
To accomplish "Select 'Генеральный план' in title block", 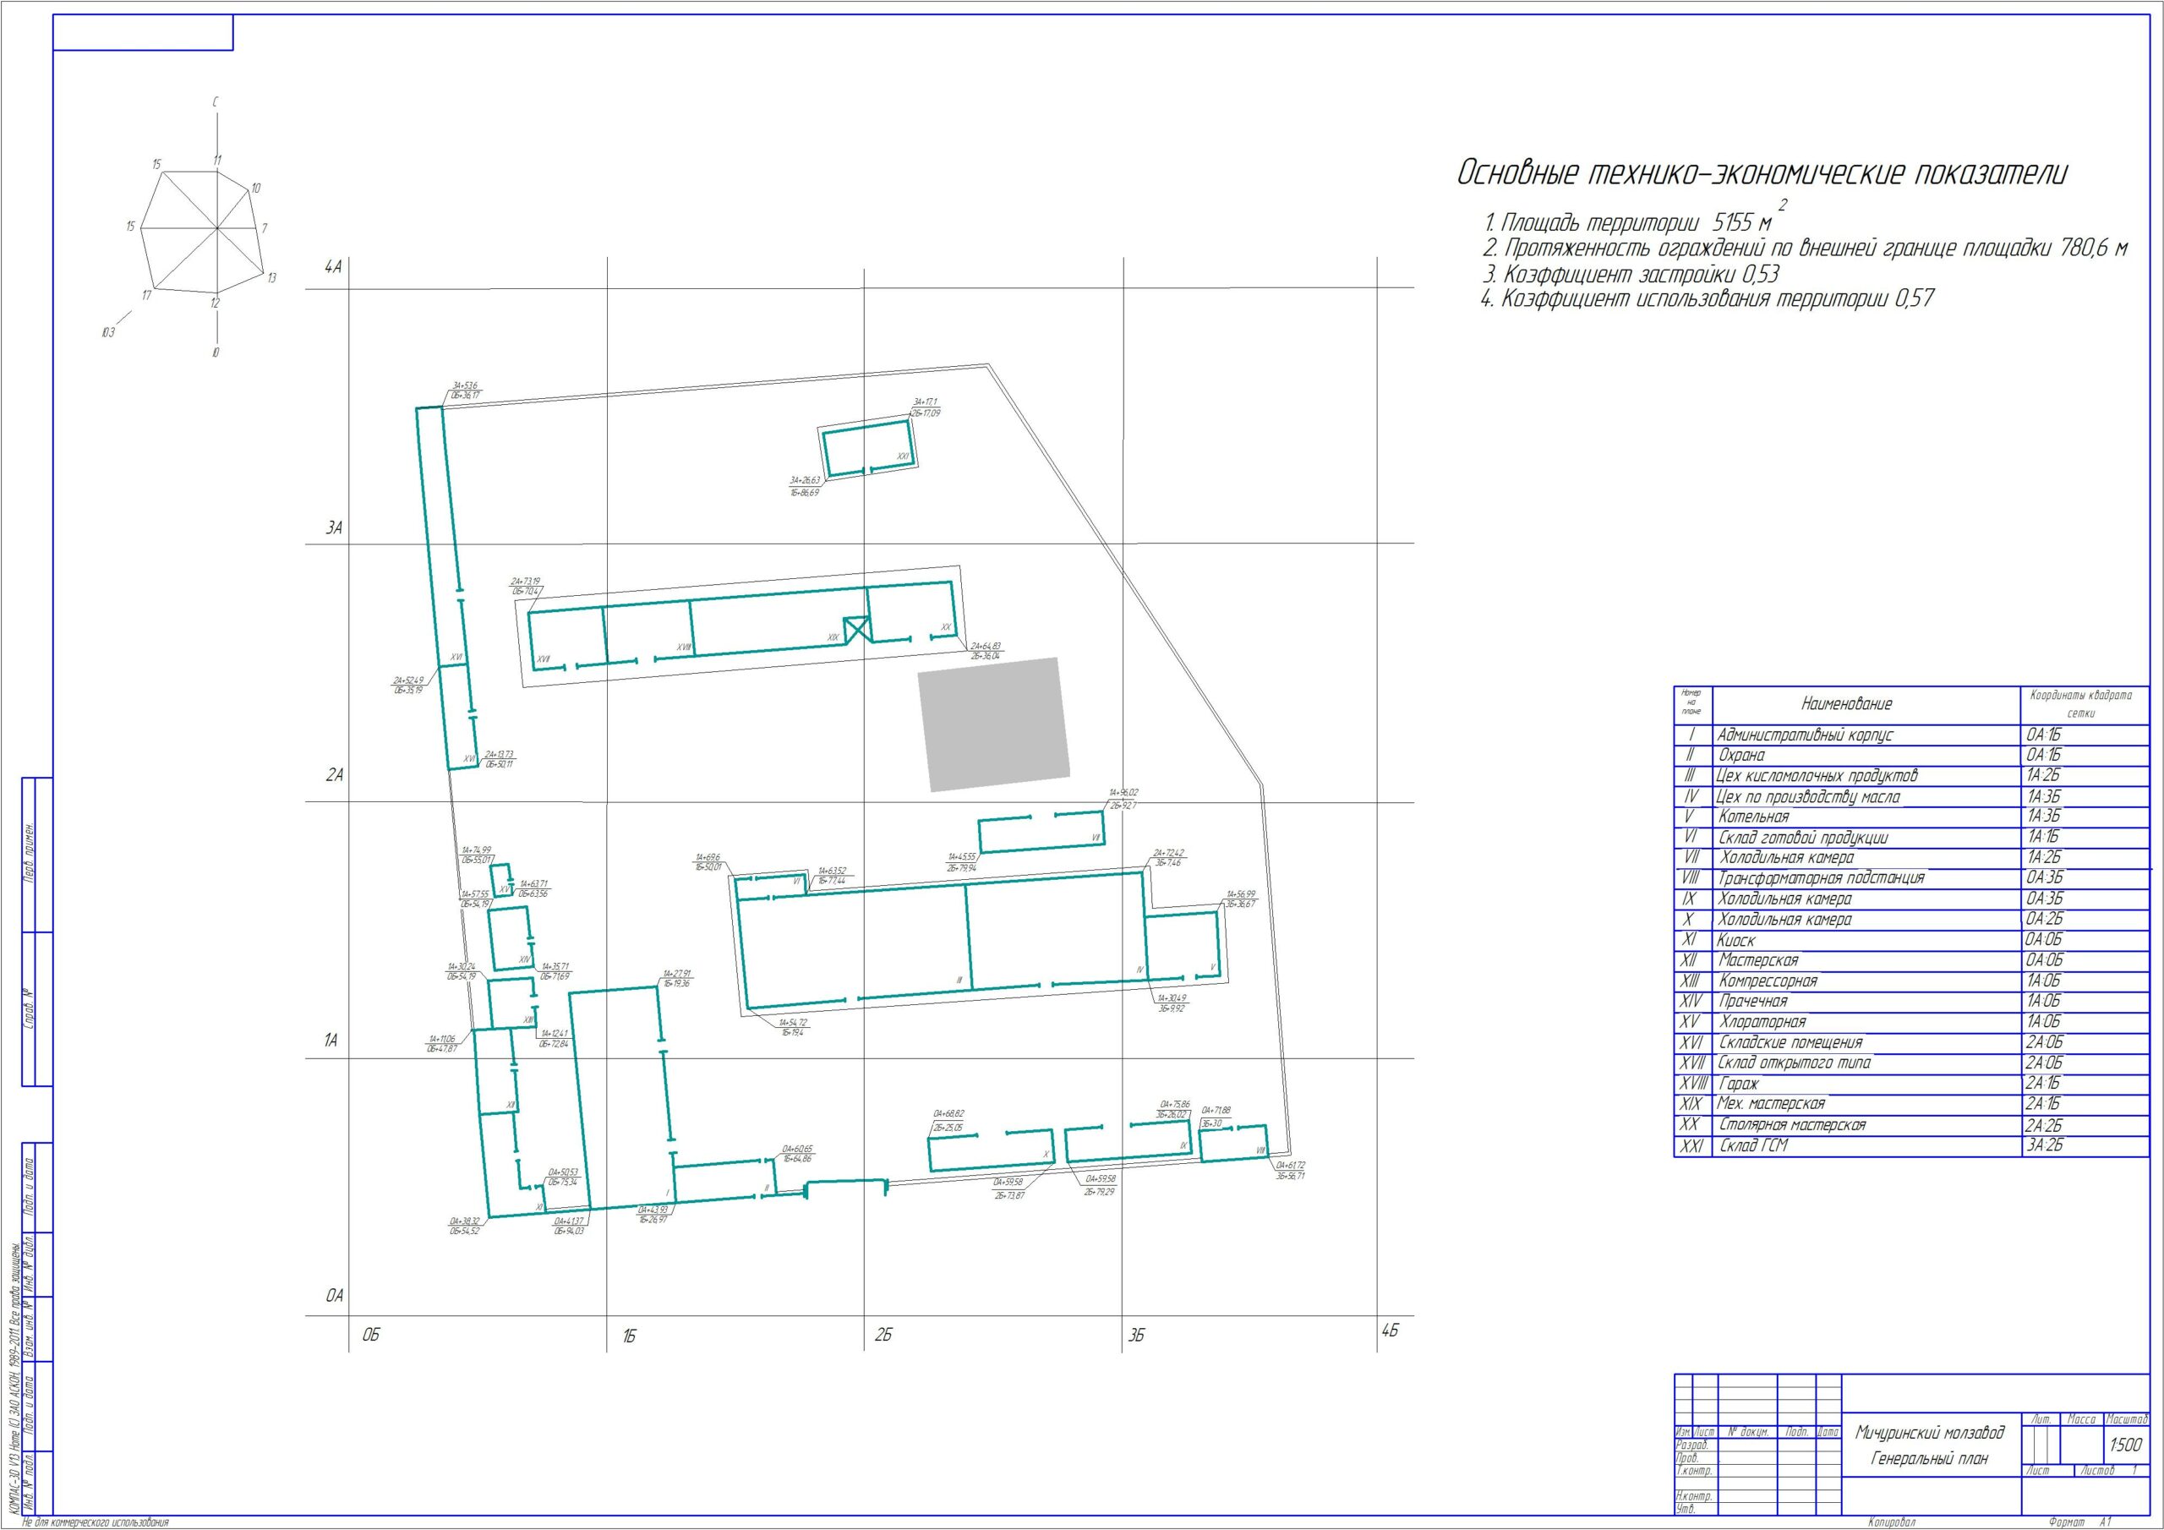I will coord(1929,1459).
